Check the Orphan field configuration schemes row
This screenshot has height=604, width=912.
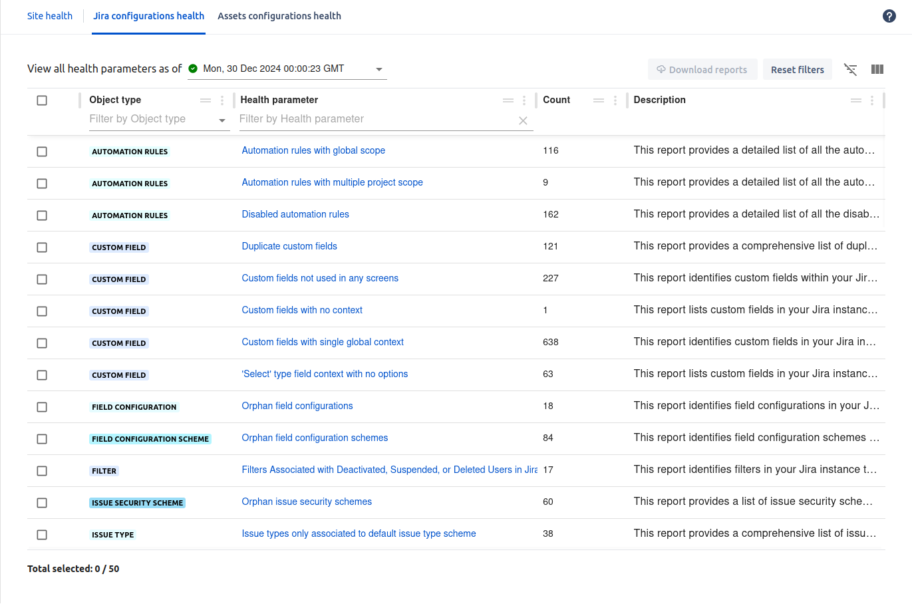(x=42, y=439)
